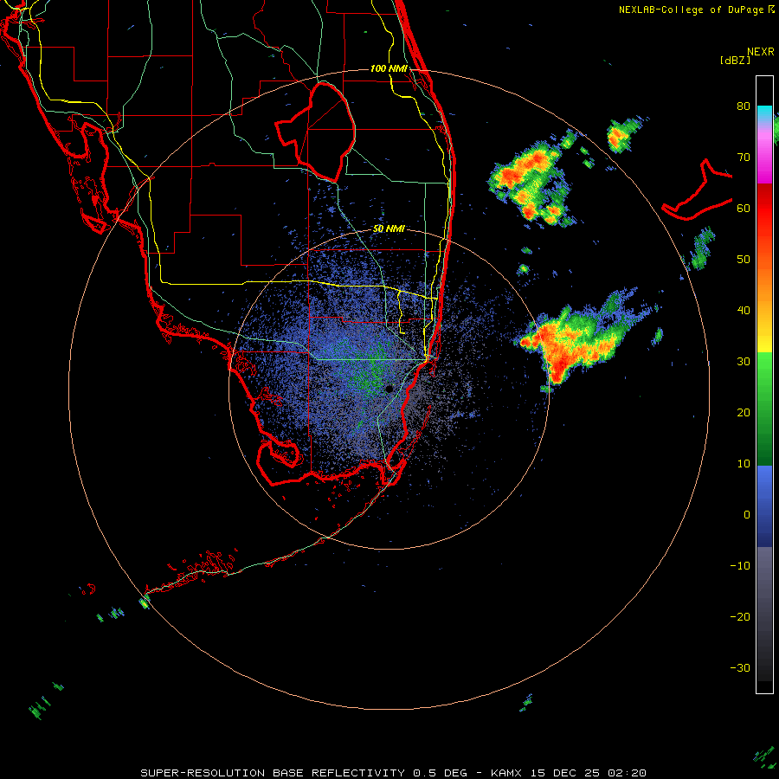Select the -10 dBZ scale label
The height and width of the screenshot is (779, 779).
(x=740, y=566)
